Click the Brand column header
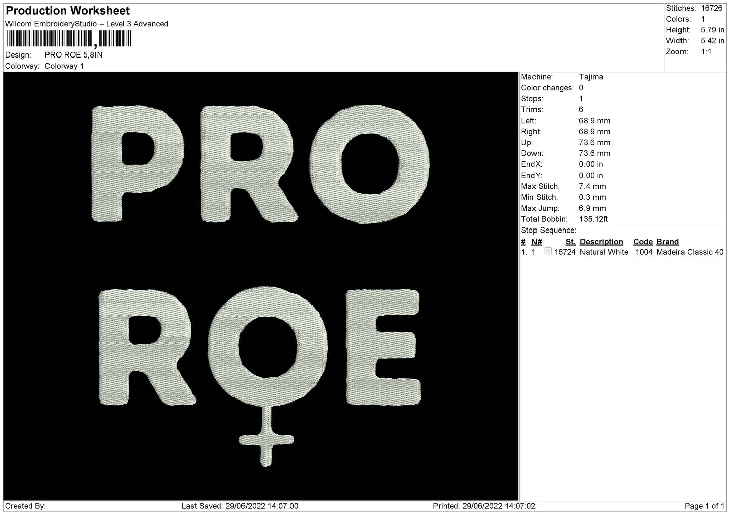Screen dimensions: 730x515 tap(667, 242)
